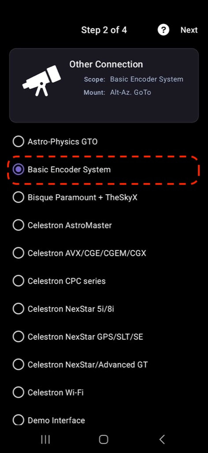Image resolution: width=208 pixels, height=453 pixels.
Task: Tap the Android back arrow icon
Action: coord(162,439)
